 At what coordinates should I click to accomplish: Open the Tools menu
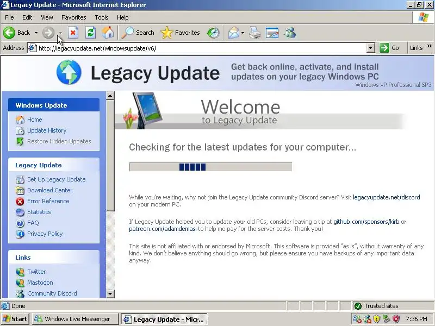pos(102,17)
